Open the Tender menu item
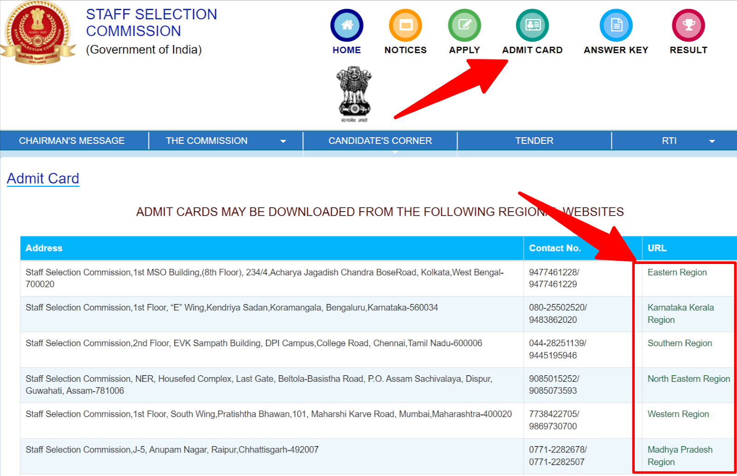Viewport: 737px width, 476px height. 534,141
